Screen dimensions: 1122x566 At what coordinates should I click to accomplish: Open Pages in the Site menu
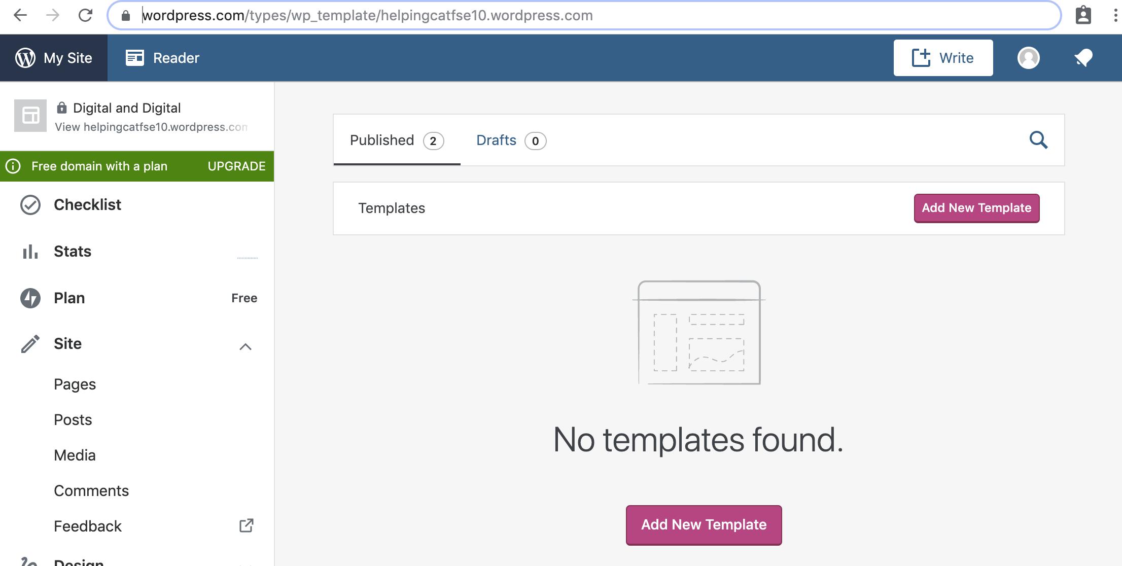click(75, 384)
